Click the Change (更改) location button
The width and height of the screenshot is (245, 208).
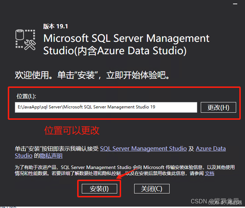[x=218, y=107]
